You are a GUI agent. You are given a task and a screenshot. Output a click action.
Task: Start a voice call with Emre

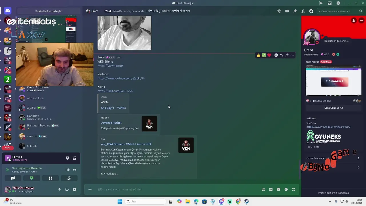tap(279, 11)
